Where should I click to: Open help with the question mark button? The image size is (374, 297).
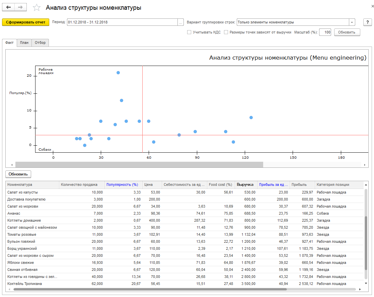(x=367, y=22)
